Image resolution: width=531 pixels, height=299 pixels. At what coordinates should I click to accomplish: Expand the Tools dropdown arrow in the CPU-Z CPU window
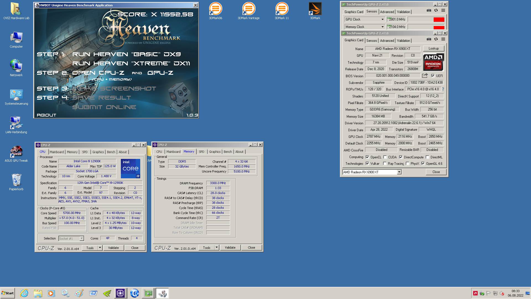[x=100, y=248]
